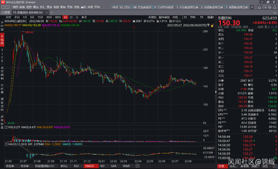The width and height of the screenshot is (278, 169).
Task: Open the notification bell icon
Action: click(274, 7)
